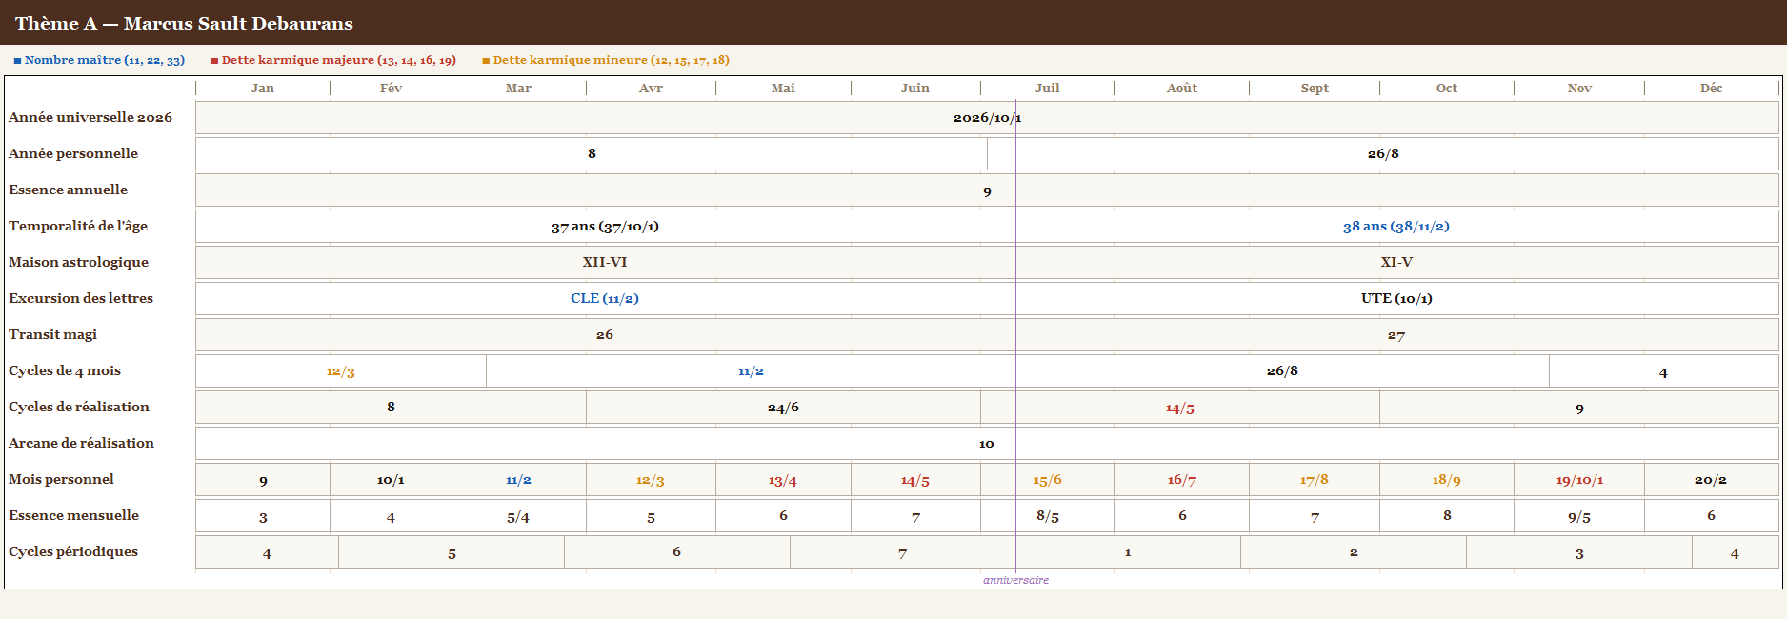This screenshot has height=619, width=1787.
Task: Click the blue Nombre maître legend square
Action: [x=17, y=61]
